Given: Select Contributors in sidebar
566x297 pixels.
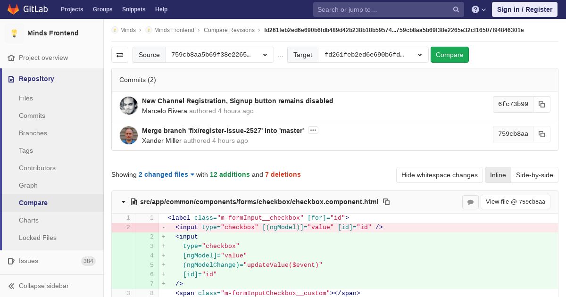Looking at the screenshot, I should tap(37, 168).
